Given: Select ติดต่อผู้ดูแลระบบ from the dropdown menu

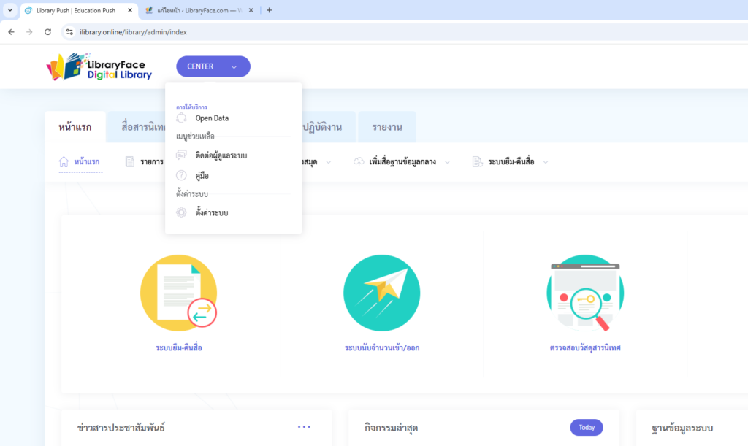Looking at the screenshot, I should (221, 155).
